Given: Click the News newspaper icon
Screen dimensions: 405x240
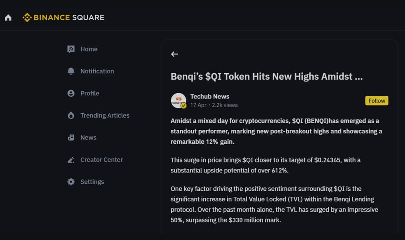Looking at the screenshot, I should coord(71,138).
